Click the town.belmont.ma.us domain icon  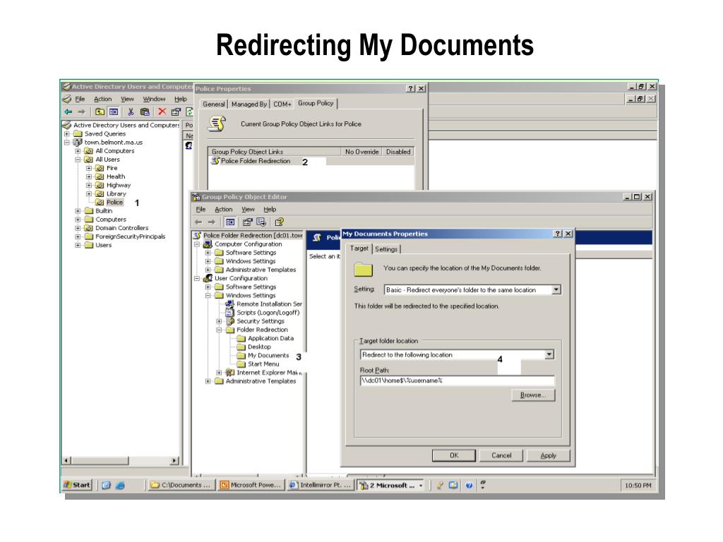point(78,143)
